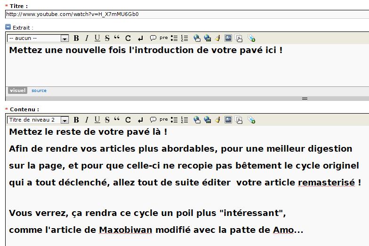Insert line break in Contenu toolbar
Image resolution: width=369 pixels, height=246 pixels.
point(140,120)
